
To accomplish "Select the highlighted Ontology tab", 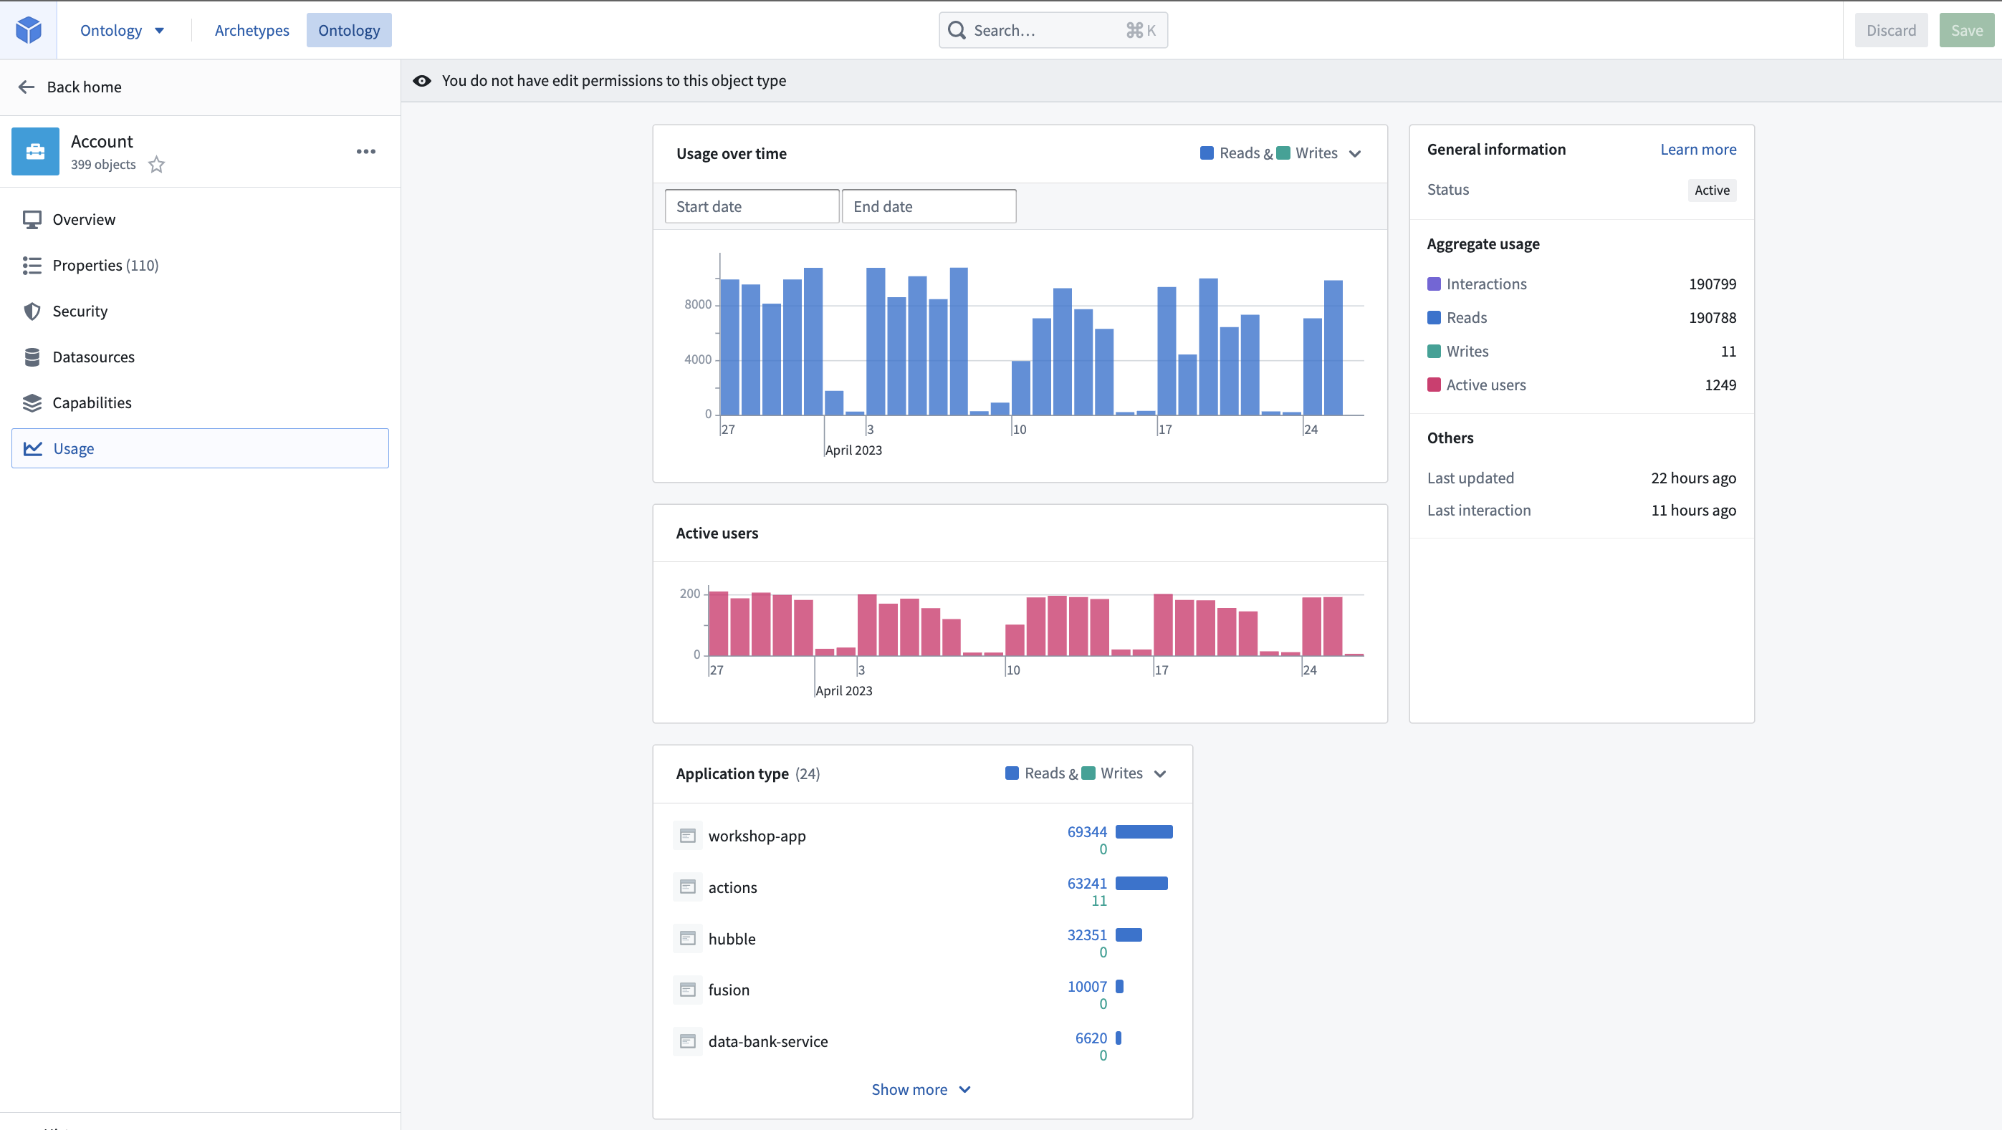I will (x=349, y=30).
